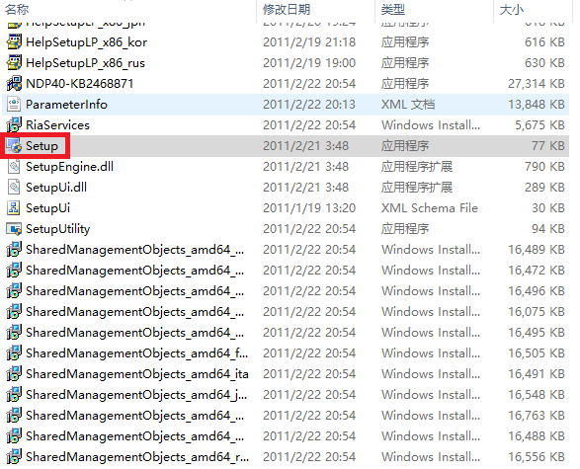Click the XML Schema File type cell
The height and width of the screenshot is (469, 580).
click(x=430, y=208)
